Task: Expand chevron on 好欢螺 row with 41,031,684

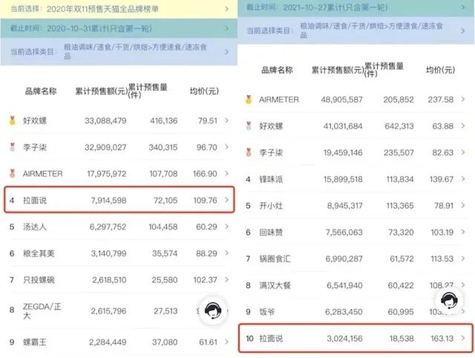Action: tap(462, 126)
